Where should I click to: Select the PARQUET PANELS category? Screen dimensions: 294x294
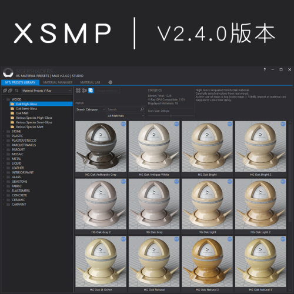(x=24, y=145)
